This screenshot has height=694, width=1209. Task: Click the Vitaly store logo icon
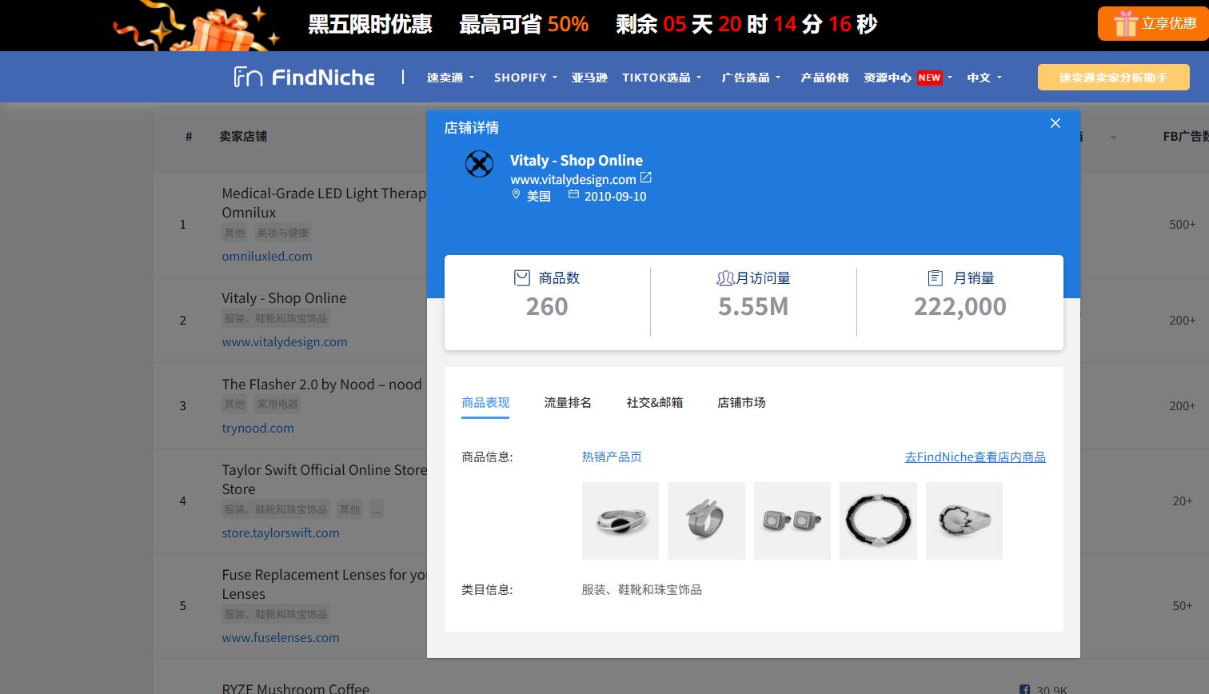(479, 164)
